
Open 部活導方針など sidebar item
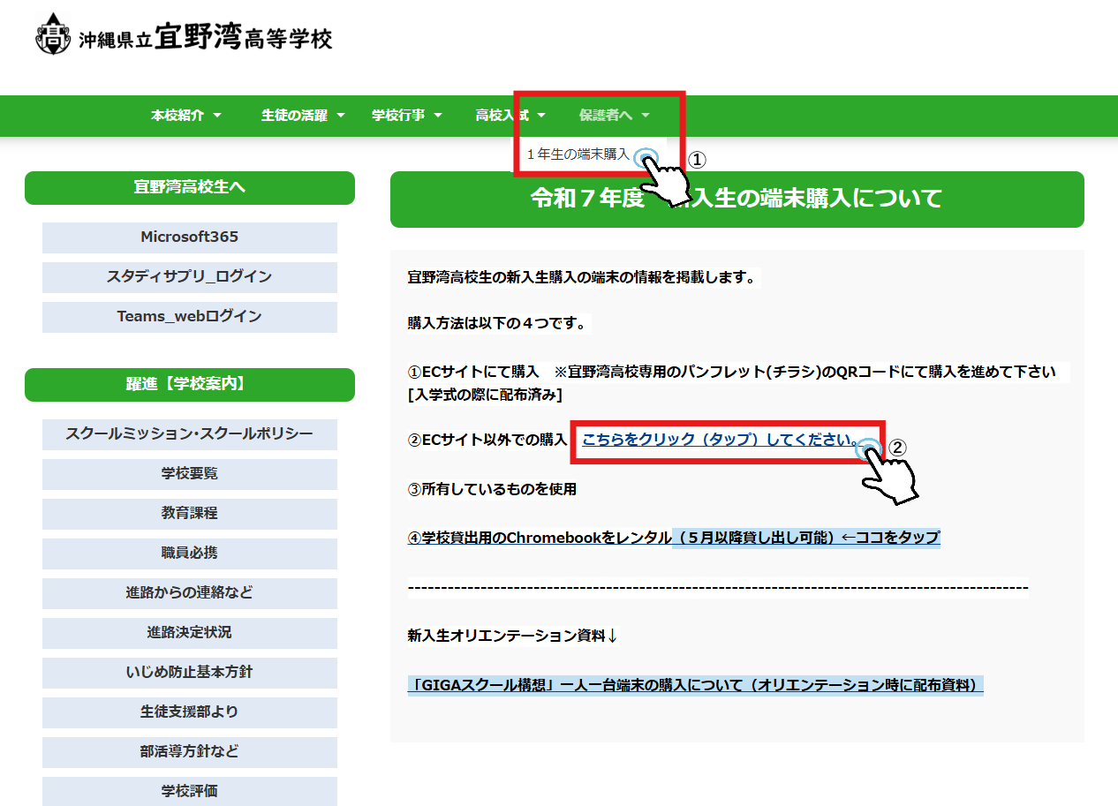[189, 752]
